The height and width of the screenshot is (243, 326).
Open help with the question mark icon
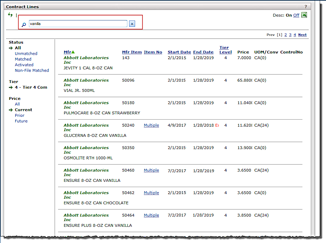306,7
